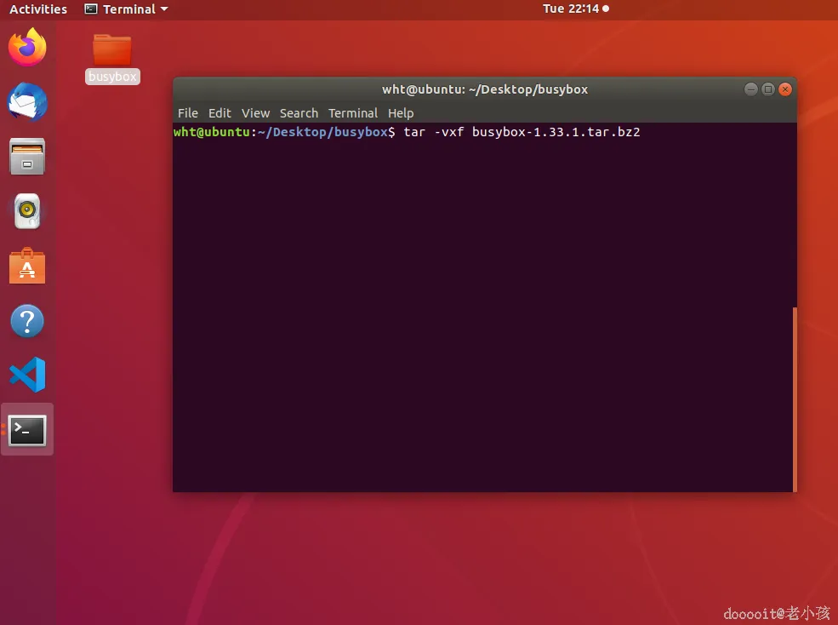Screen dimensions: 838x625
Task: Open the Help menu in terminal
Action: pos(401,113)
